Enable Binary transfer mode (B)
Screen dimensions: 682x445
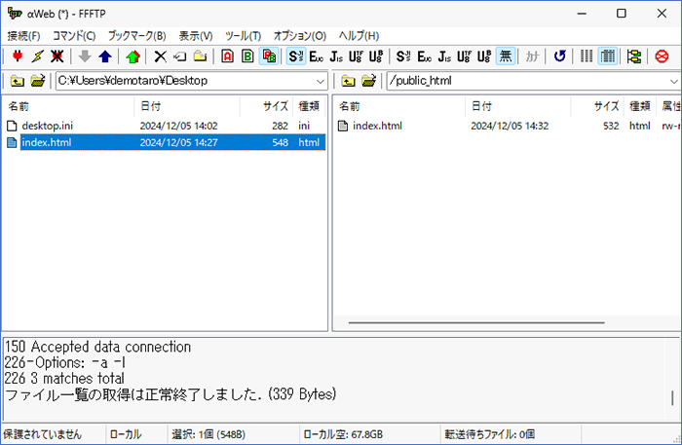(x=247, y=56)
